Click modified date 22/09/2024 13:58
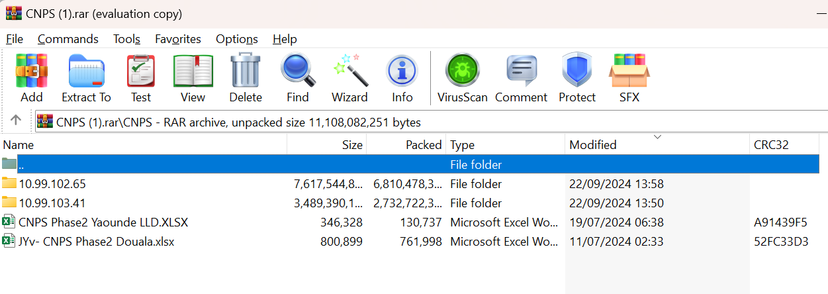The image size is (828, 294). [616, 183]
